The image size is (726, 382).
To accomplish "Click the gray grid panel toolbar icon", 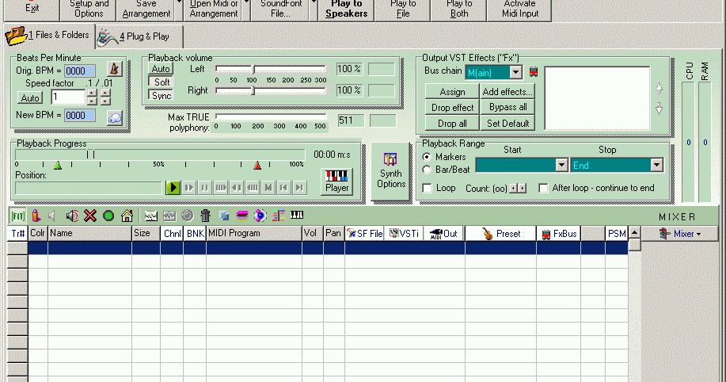I will (x=169, y=216).
